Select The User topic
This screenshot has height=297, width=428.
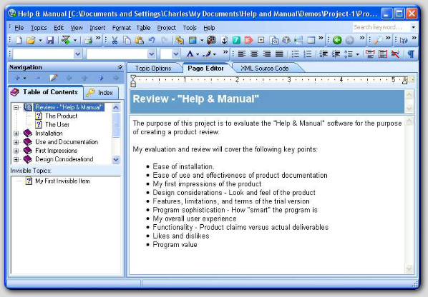click(57, 125)
